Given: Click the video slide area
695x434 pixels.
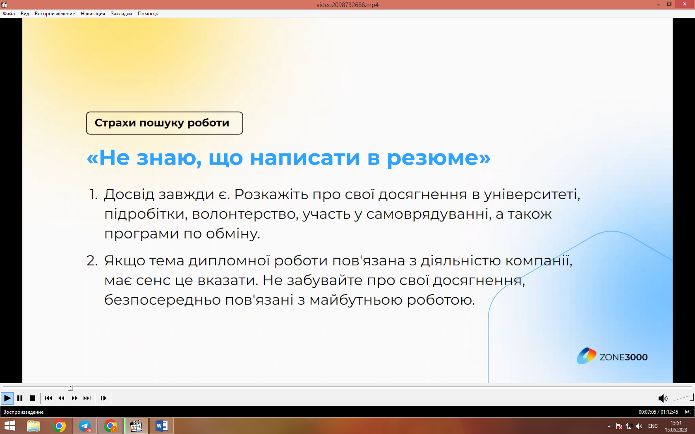Looking at the screenshot, I should tap(347, 200).
